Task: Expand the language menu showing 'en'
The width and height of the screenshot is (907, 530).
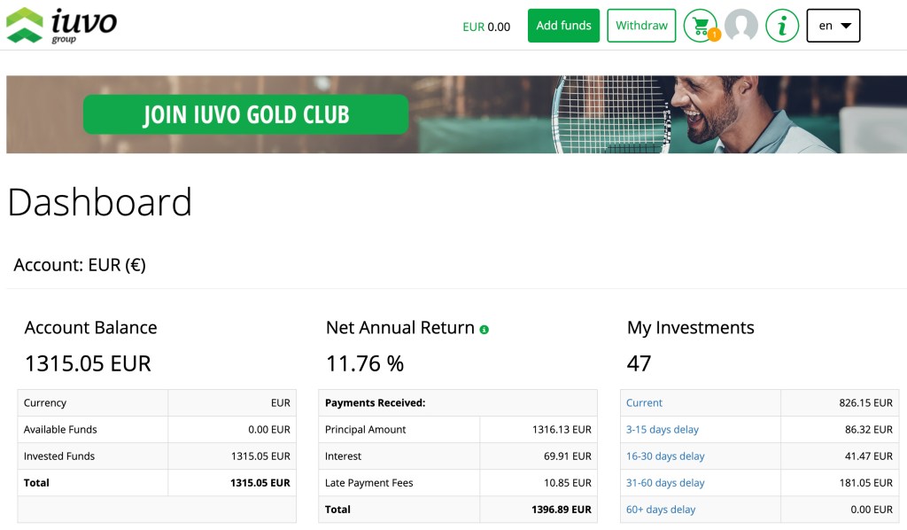Action: coord(833,26)
